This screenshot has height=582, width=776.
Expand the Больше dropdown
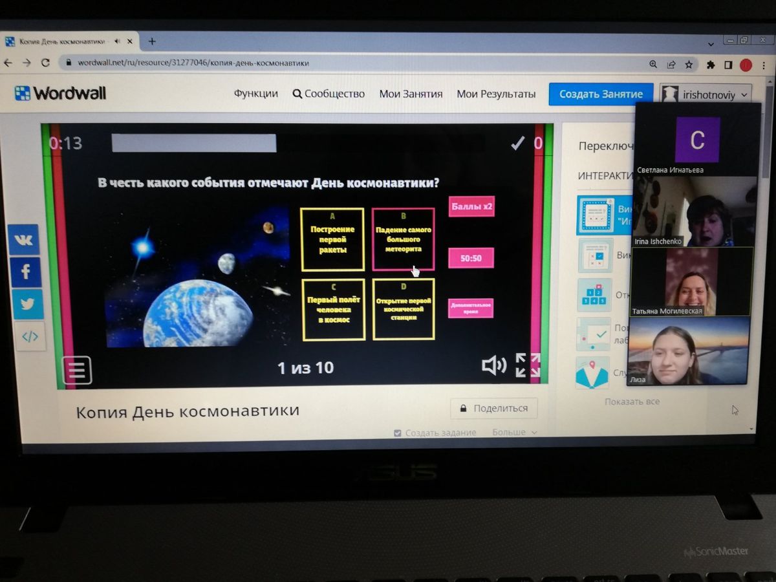(x=515, y=432)
